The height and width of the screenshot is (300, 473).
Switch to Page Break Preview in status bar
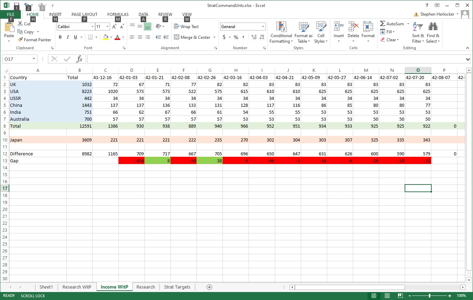(400, 296)
